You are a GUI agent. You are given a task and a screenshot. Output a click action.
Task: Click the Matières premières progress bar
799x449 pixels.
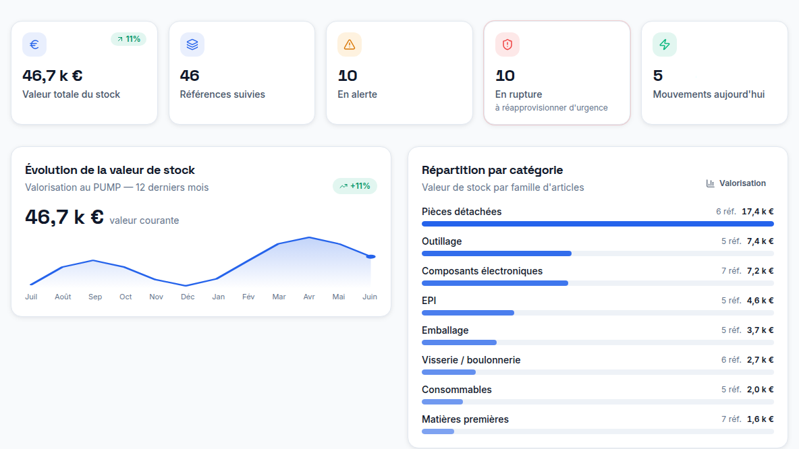point(598,431)
